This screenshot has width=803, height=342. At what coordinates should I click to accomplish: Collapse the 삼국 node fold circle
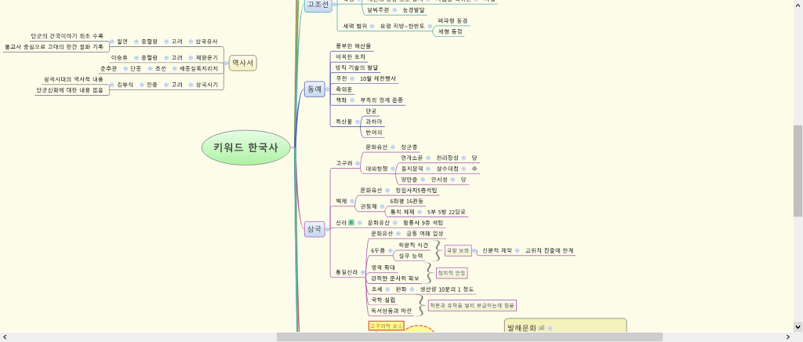tap(329, 229)
